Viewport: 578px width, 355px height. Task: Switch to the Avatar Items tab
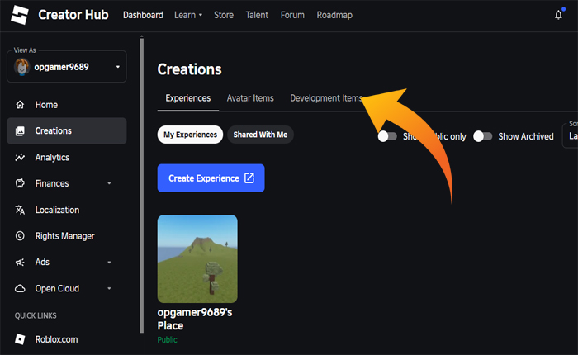(x=250, y=98)
